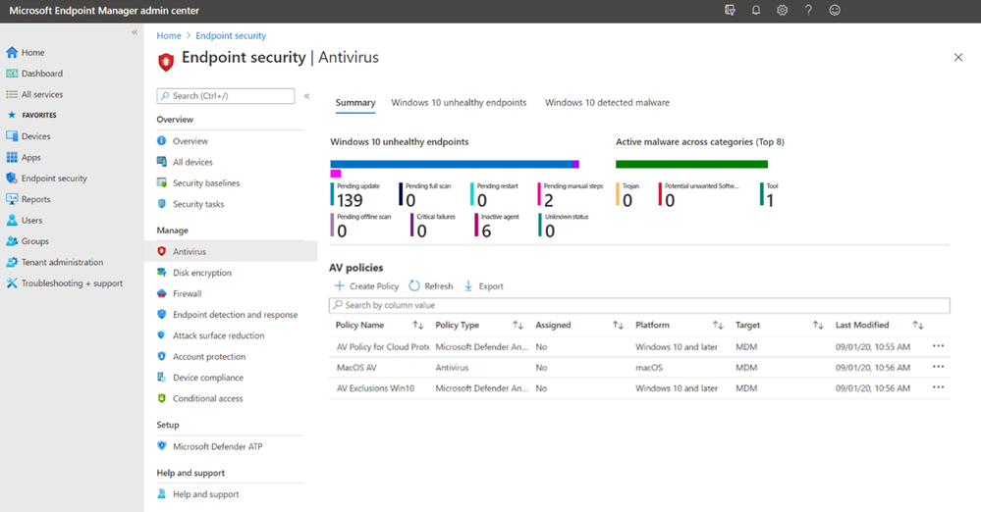Refresh the AV policies list

(431, 286)
